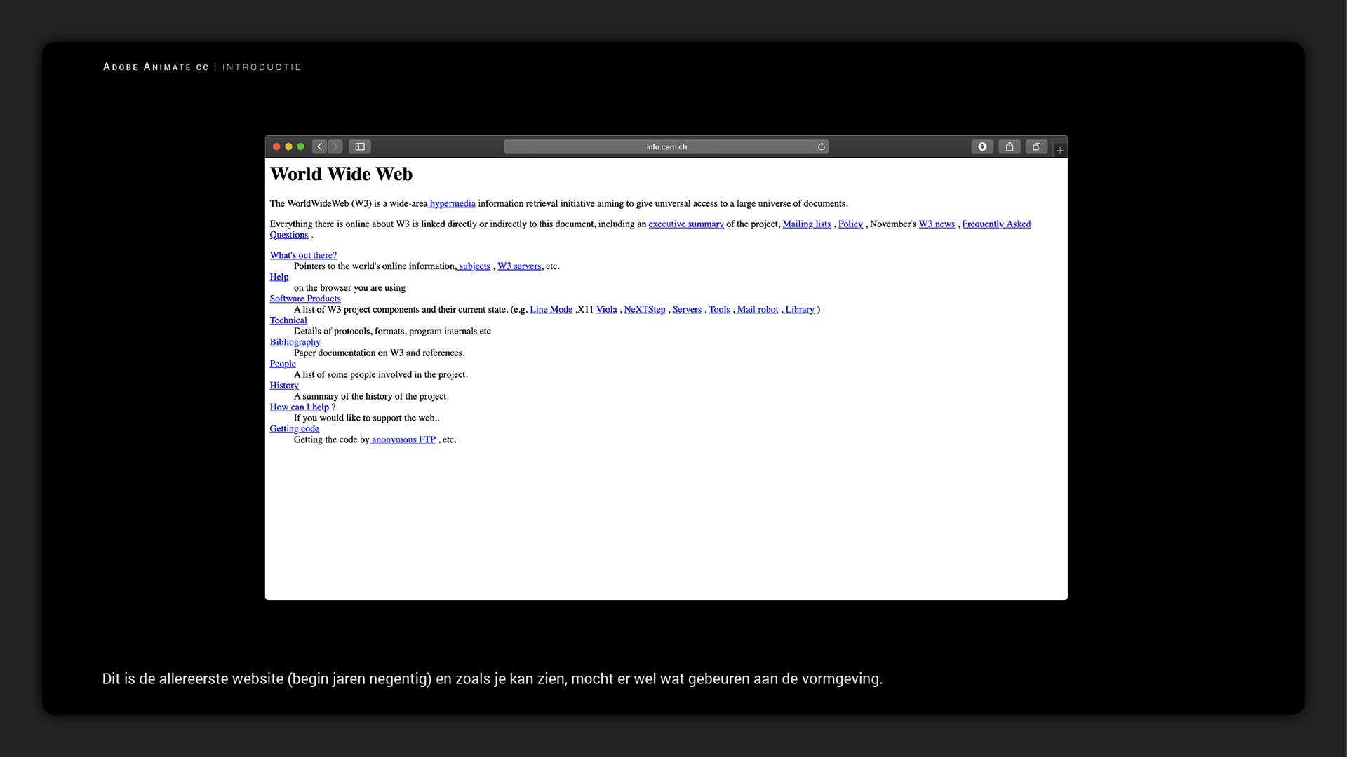
Task: Open the anonymous FTP link
Action: coord(403,439)
